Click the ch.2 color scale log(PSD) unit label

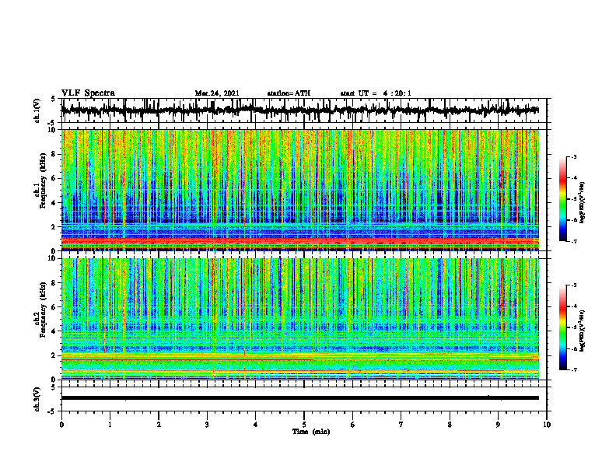pos(583,331)
